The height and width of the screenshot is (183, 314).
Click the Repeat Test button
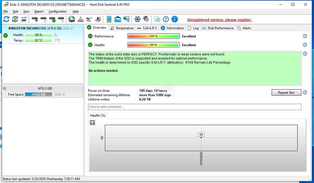click(286, 93)
